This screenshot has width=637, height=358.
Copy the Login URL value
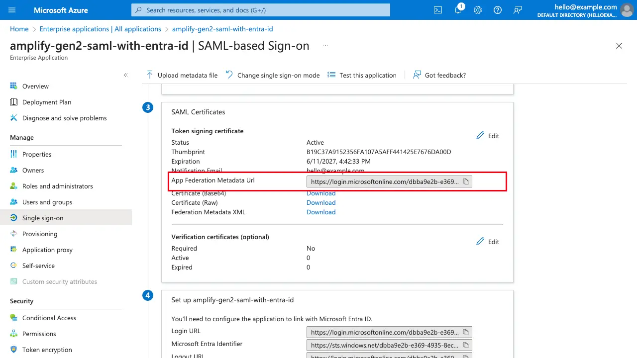[x=466, y=332]
